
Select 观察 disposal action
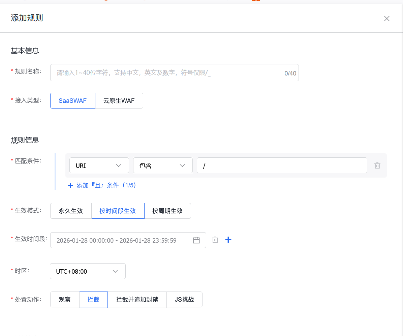[x=64, y=299]
